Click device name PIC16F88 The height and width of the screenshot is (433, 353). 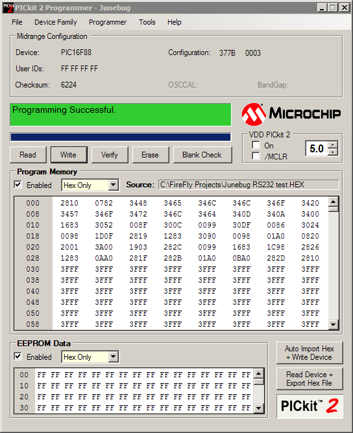(x=77, y=53)
